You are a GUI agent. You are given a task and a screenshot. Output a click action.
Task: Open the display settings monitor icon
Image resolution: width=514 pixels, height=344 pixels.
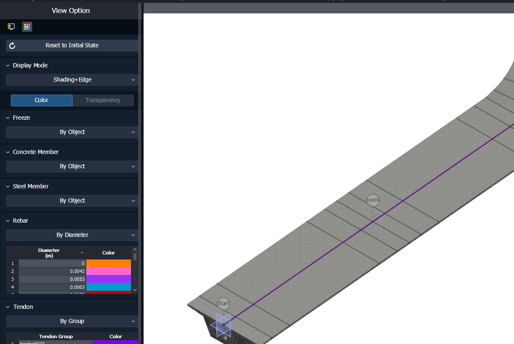pos(11,27)
